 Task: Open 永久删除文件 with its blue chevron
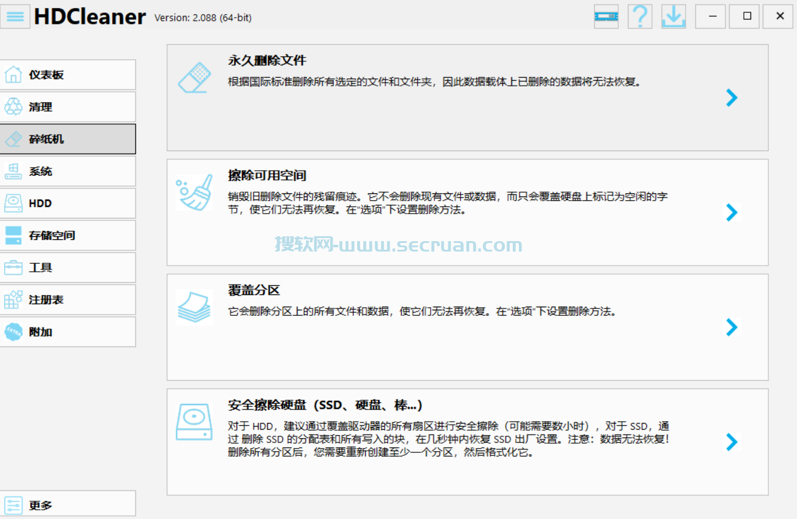(x=731, y=98)
